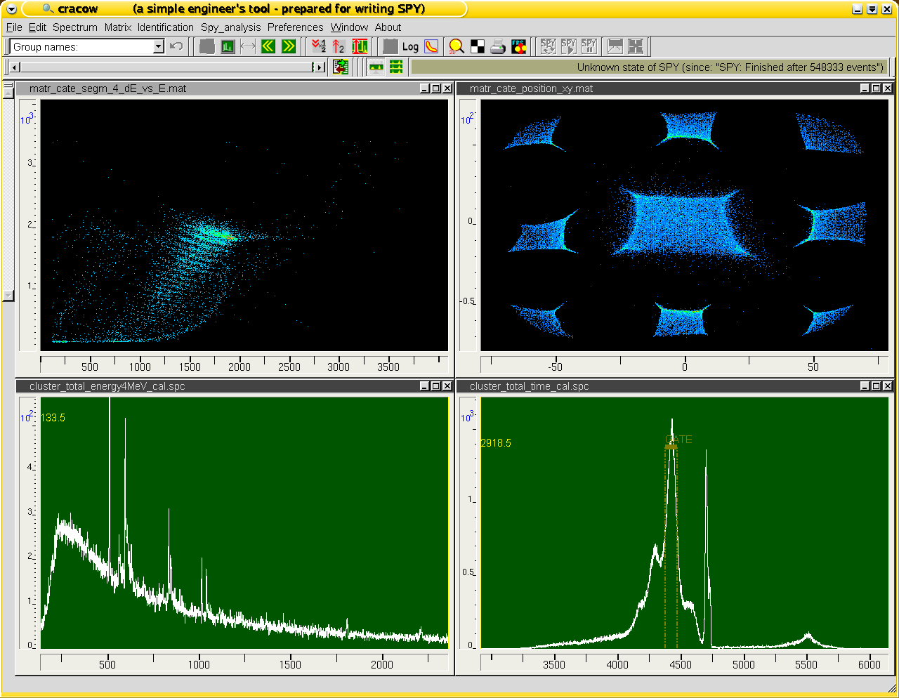The image size is (899, 698).
Task: Click the red up-arrow scale x2 icon
Action: [339, 47]
